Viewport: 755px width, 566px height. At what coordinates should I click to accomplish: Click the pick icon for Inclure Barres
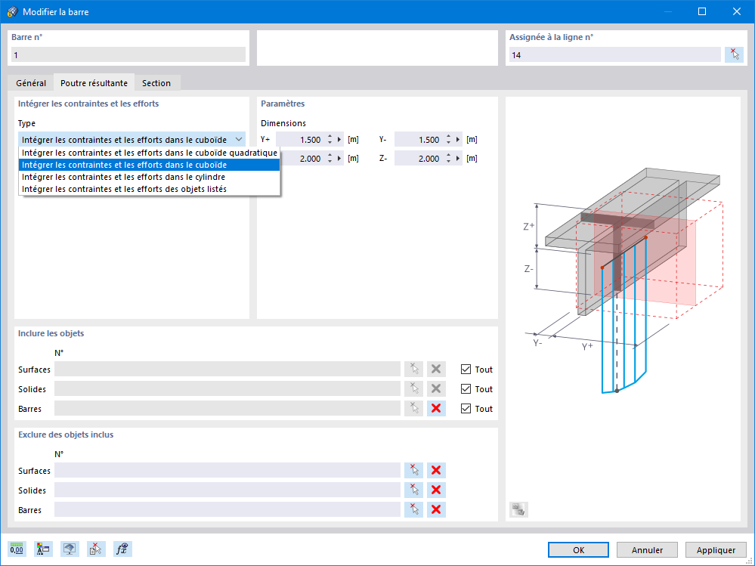click(x=413, y=409)
